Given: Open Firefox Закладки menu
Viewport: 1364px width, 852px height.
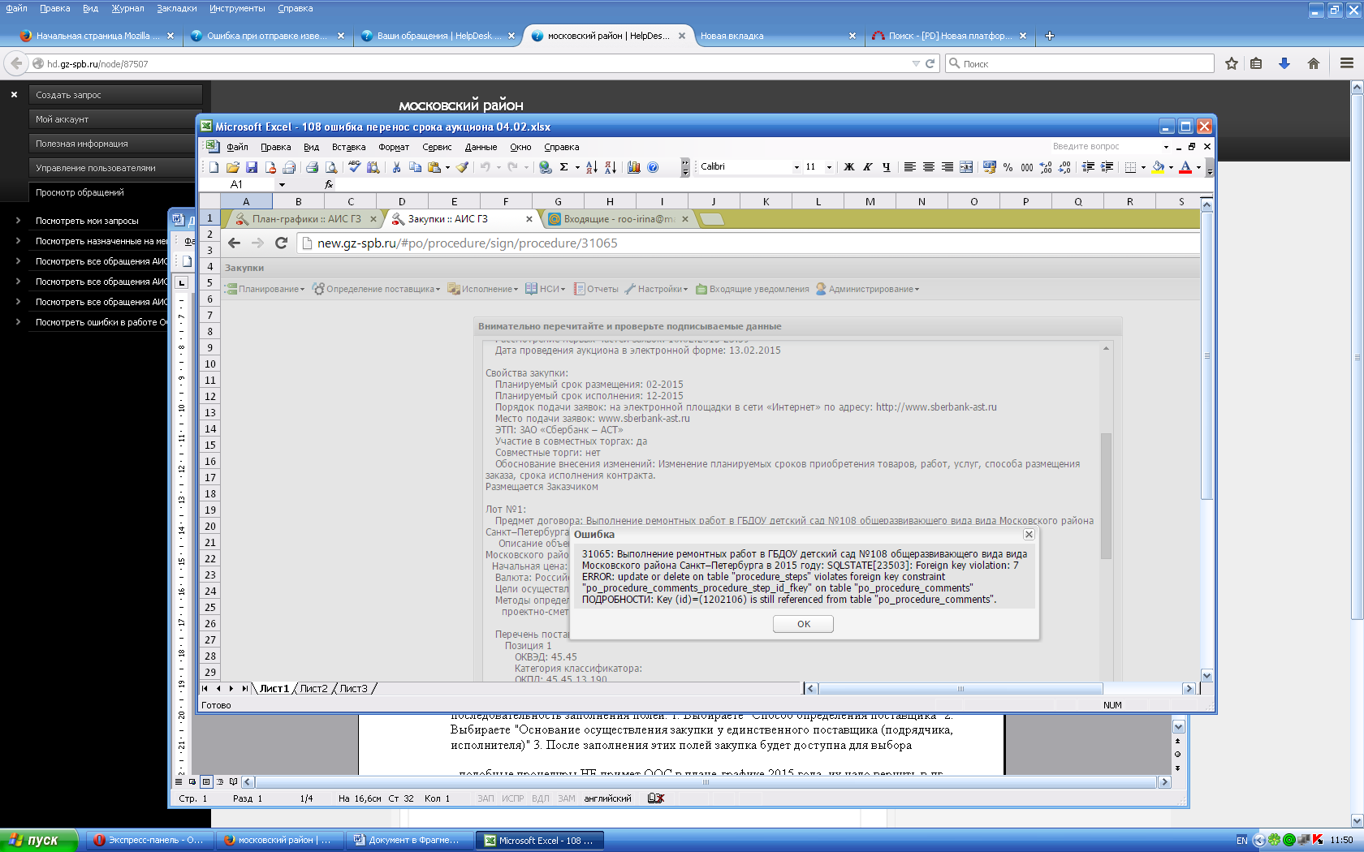Looking at the screenshot, I should [x=177, y=8].
